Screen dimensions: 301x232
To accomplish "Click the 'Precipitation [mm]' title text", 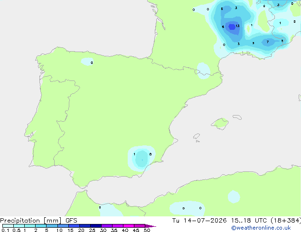I will coord(30,221).
